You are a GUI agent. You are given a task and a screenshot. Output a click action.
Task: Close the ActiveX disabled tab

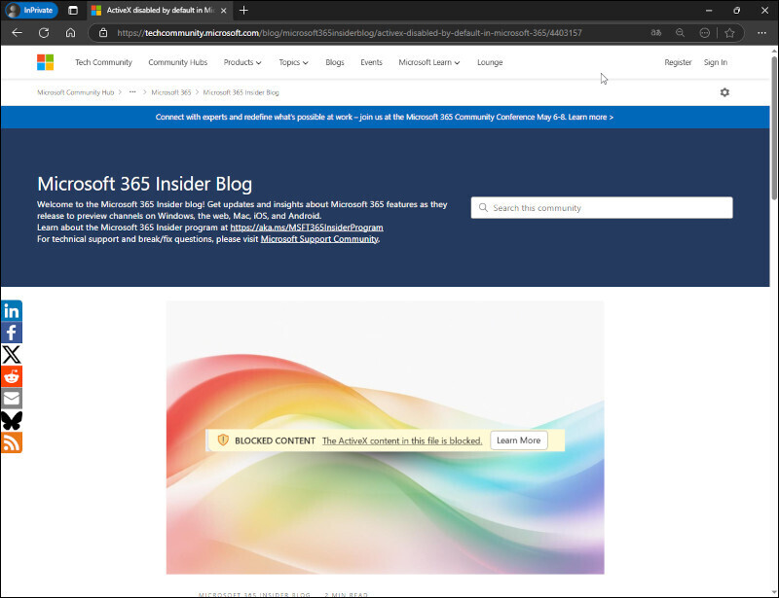pos(224,11)
